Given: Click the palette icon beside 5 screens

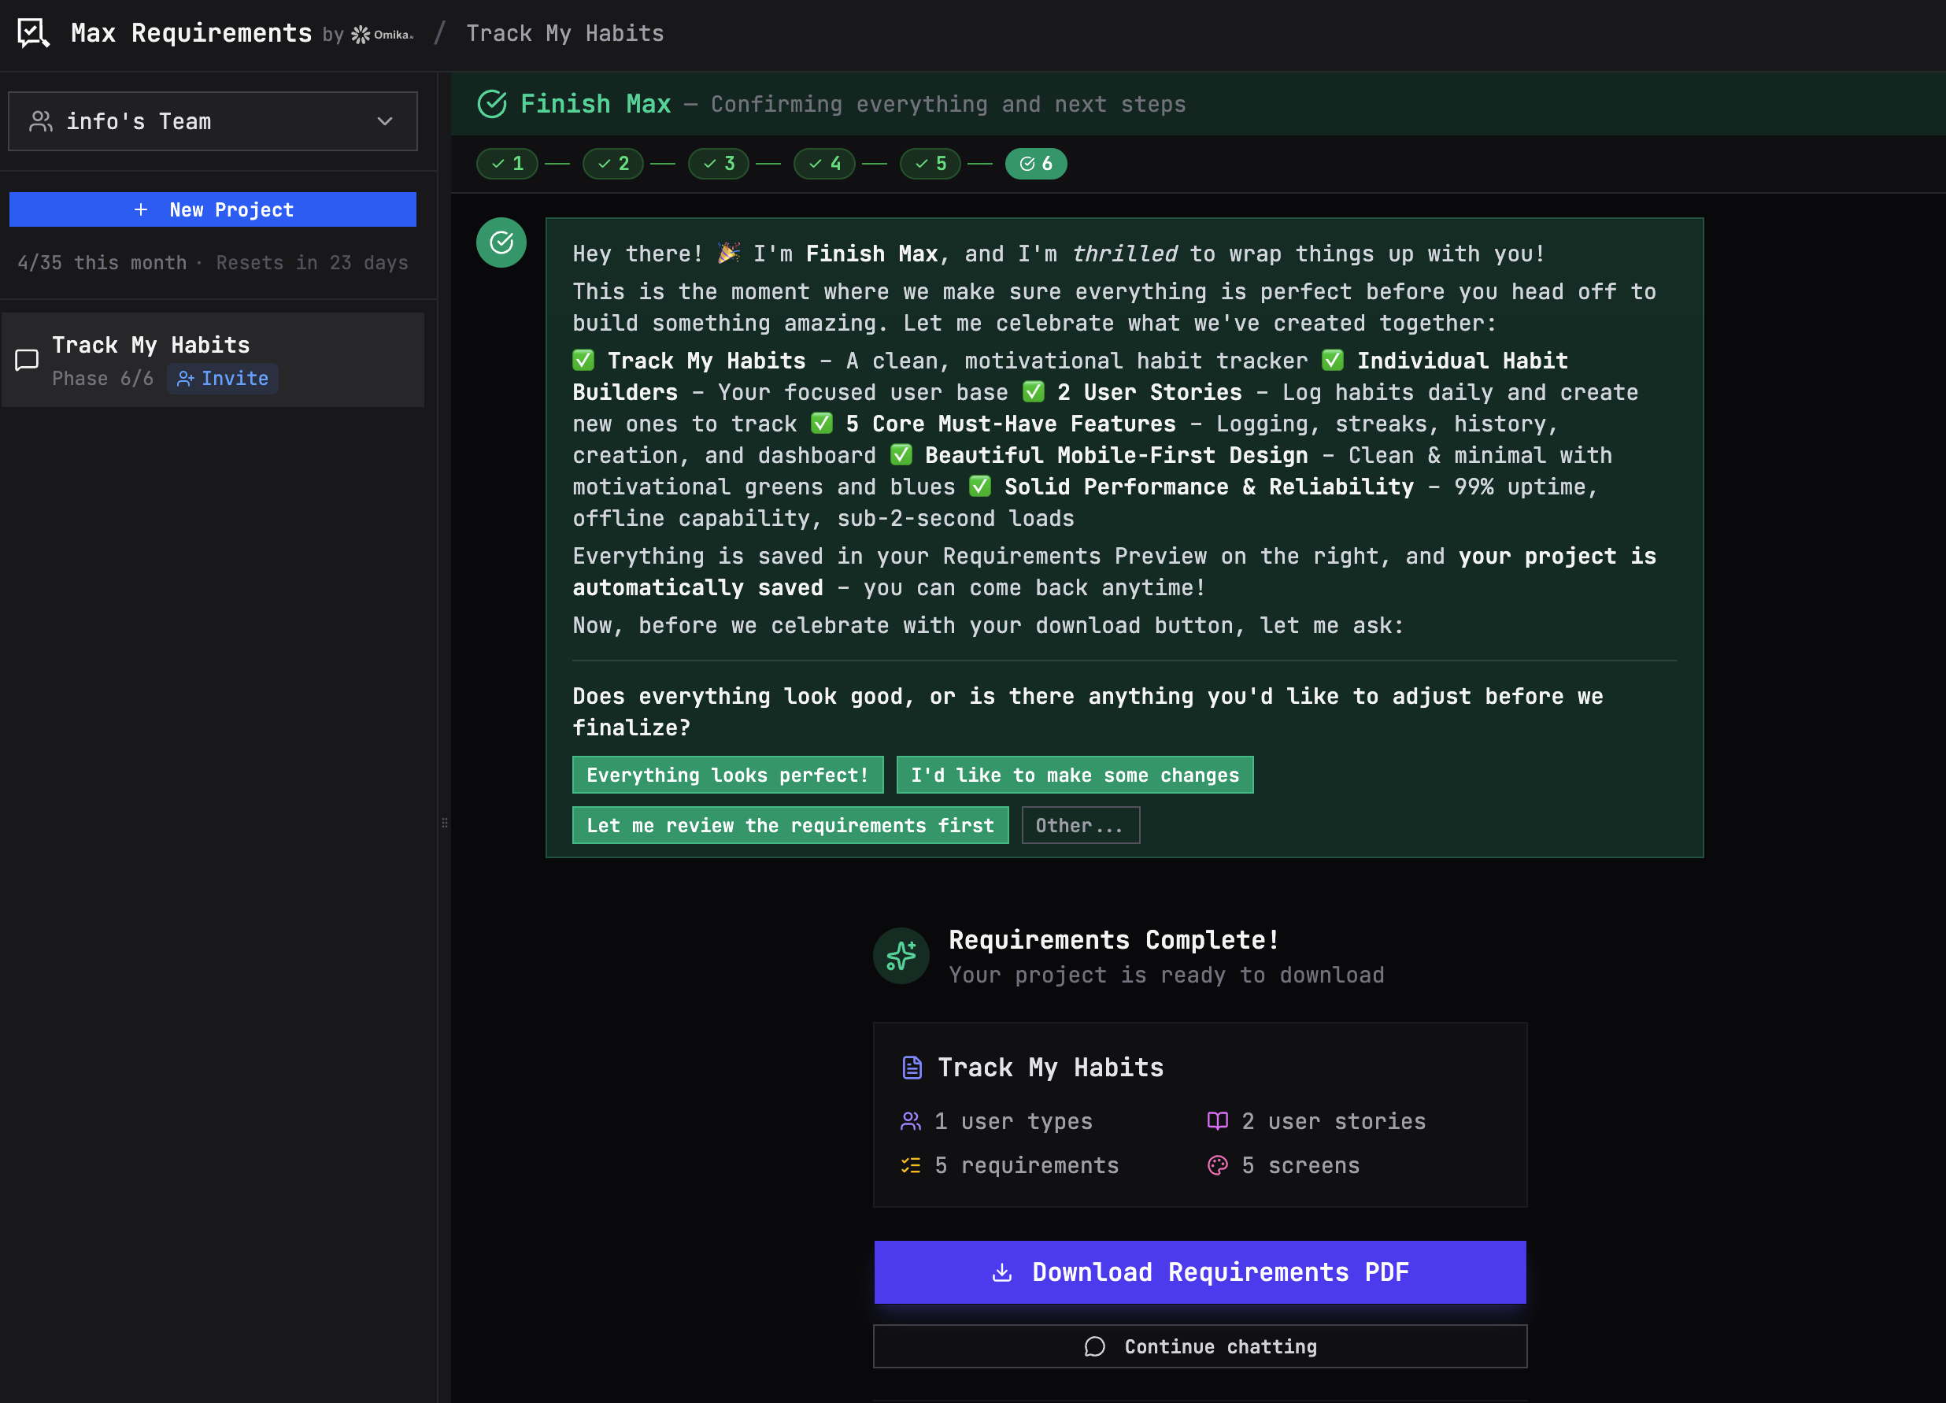Looking at the screenshot, I should coord(1217,1165).
